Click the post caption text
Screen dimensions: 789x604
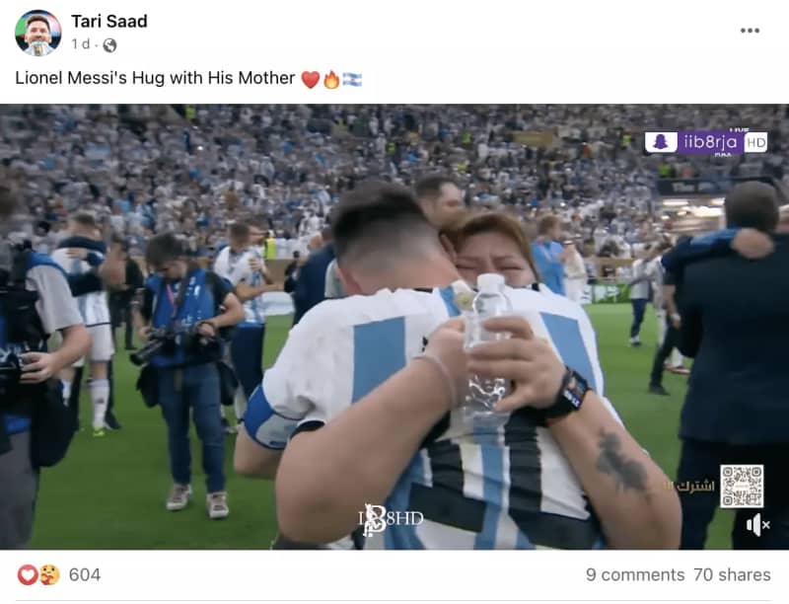(x=155, y=78)
